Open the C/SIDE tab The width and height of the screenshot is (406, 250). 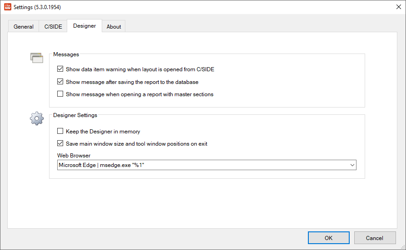pyautogui.click(x=53, y=26)
